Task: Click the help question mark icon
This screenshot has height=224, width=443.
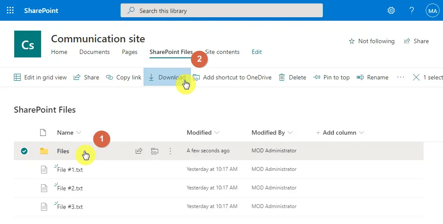Action: [x=412, y=10]
